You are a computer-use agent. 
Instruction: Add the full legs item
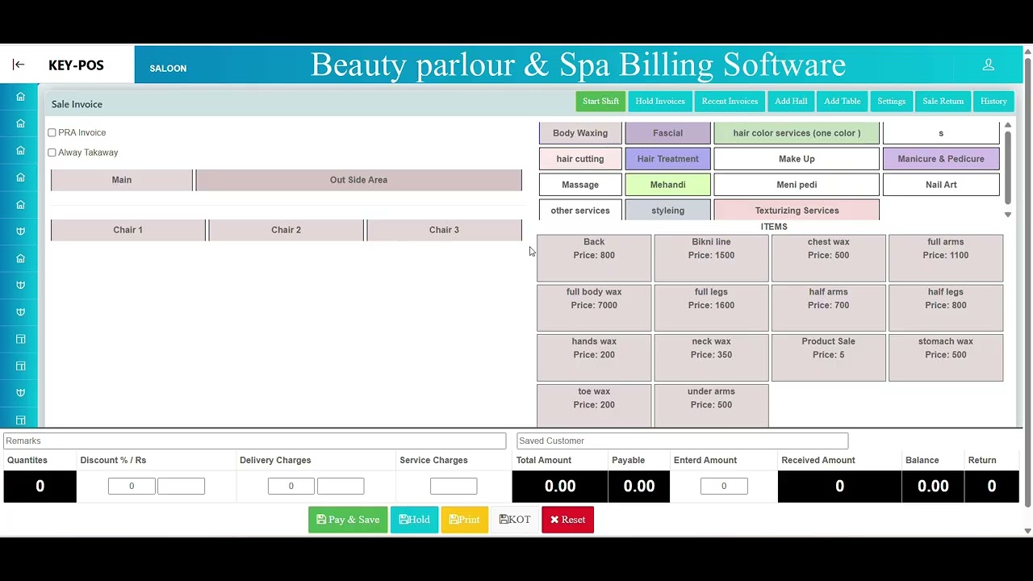pos(711,307)
